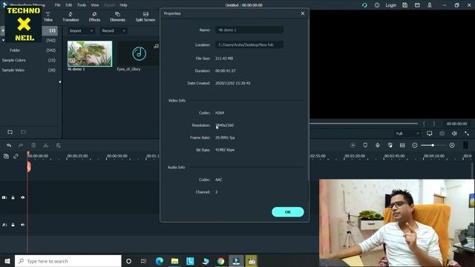Toggle visibility of the video track
The image size is (475, 267).
pyautogui.click(x=23, y=197)
